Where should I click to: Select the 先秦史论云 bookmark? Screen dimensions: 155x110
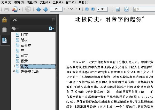[x=29, y=72]
